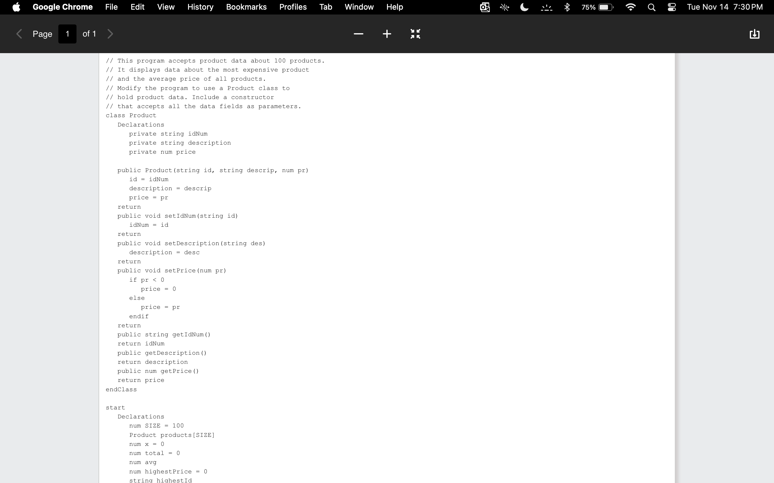Open the History menu
Viewport: 774px width, 483px height.
coord(200,7)
